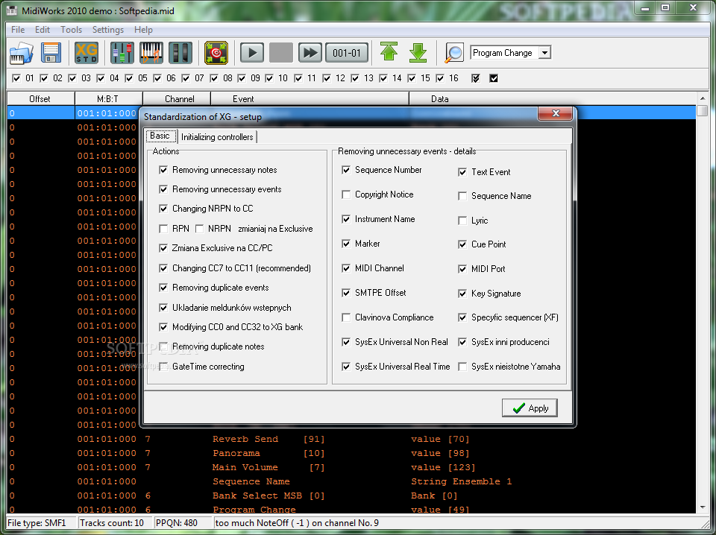Uncheck Text Event
Viewport: 716px width, 535px height.
tap(462, 172)
